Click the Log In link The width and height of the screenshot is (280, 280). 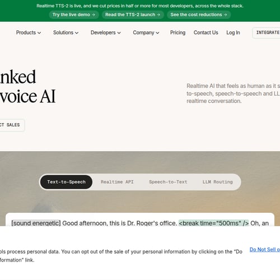tap(233, 32)
